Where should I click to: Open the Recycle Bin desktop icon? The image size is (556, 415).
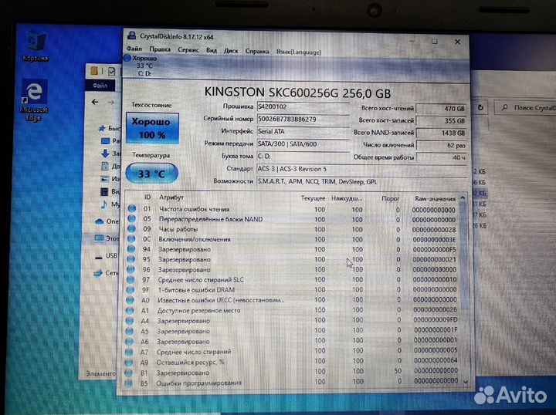click(36, 43)
